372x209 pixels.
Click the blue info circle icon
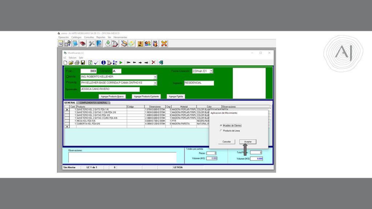tap(103, 62)
